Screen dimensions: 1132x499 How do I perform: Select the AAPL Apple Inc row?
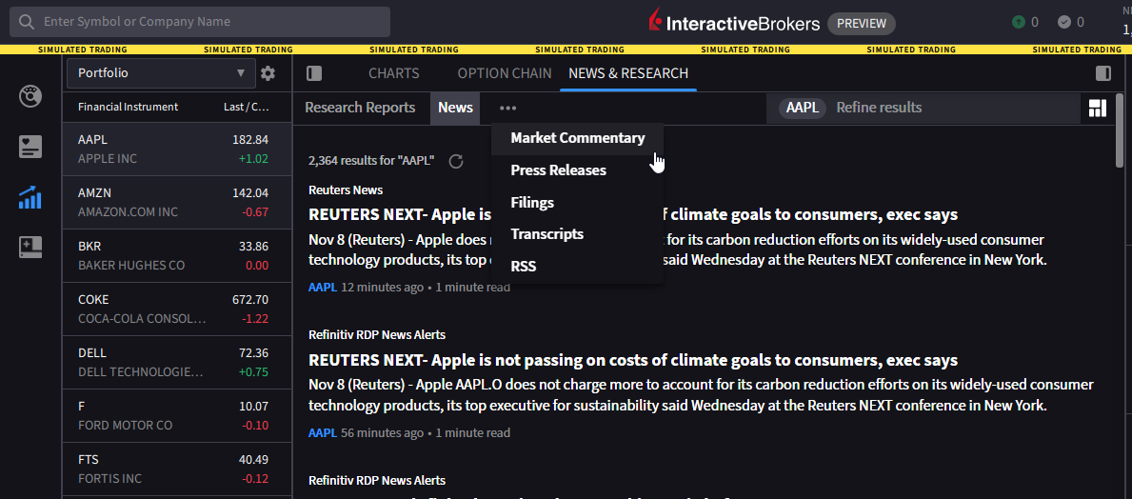coord(177,149)
